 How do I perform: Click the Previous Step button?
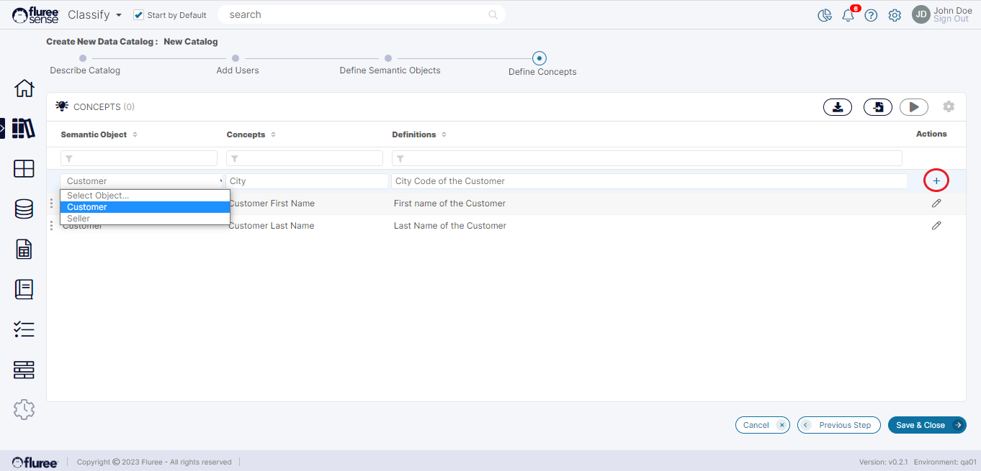838,425
